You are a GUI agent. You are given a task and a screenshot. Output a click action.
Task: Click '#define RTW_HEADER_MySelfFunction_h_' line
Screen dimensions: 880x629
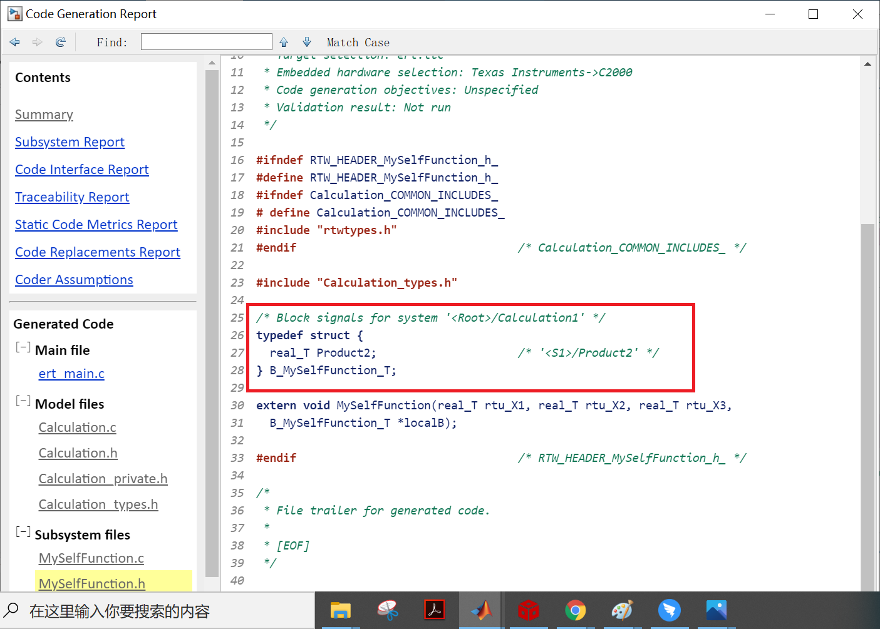point(377,178)
